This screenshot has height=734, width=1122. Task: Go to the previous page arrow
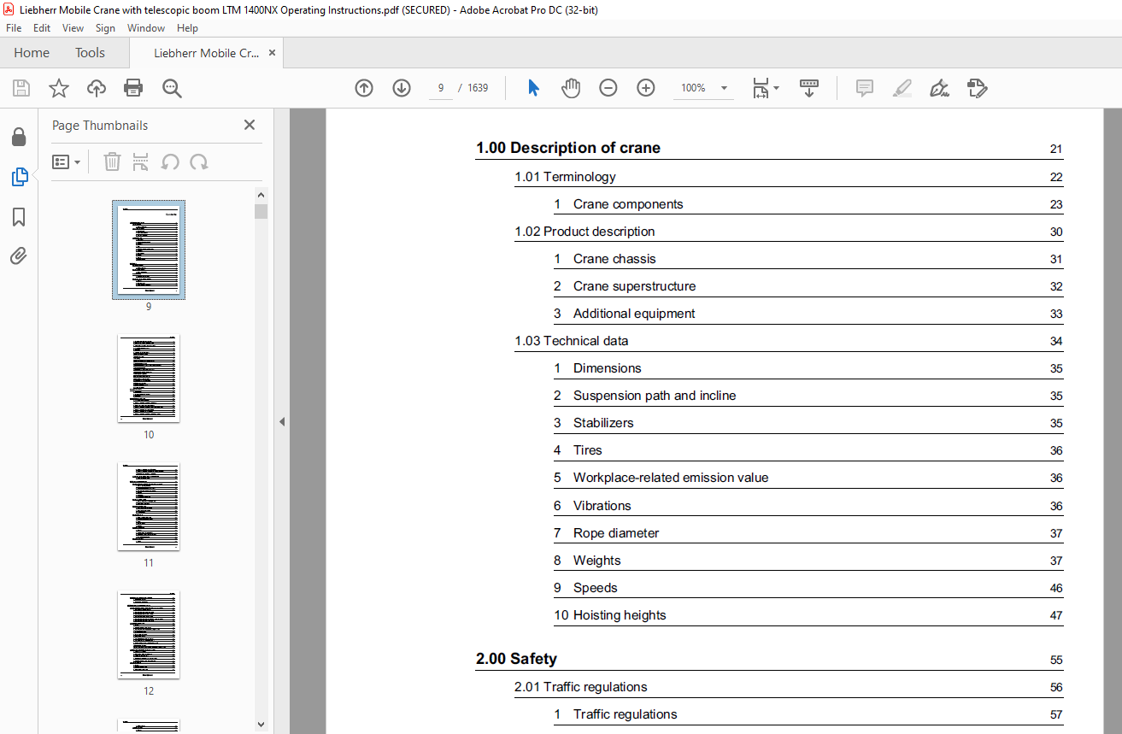tap(364, 88)
